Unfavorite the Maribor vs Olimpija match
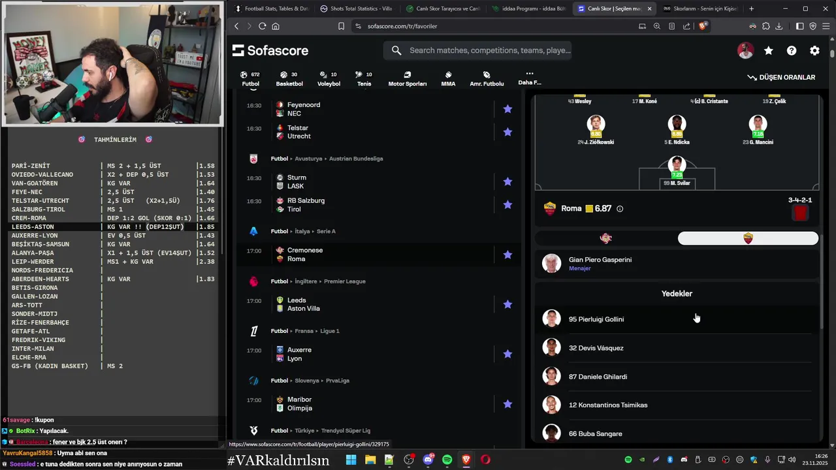The width and height of the screenshot is (836, 470). tap(507, 404)
